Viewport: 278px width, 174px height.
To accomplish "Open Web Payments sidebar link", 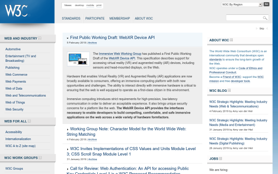I will pyautogui.click(x=16, y=81).
